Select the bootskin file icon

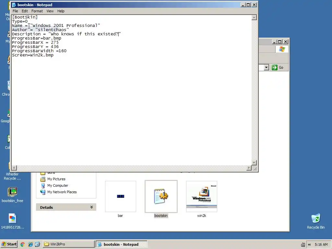coord(161,196)
